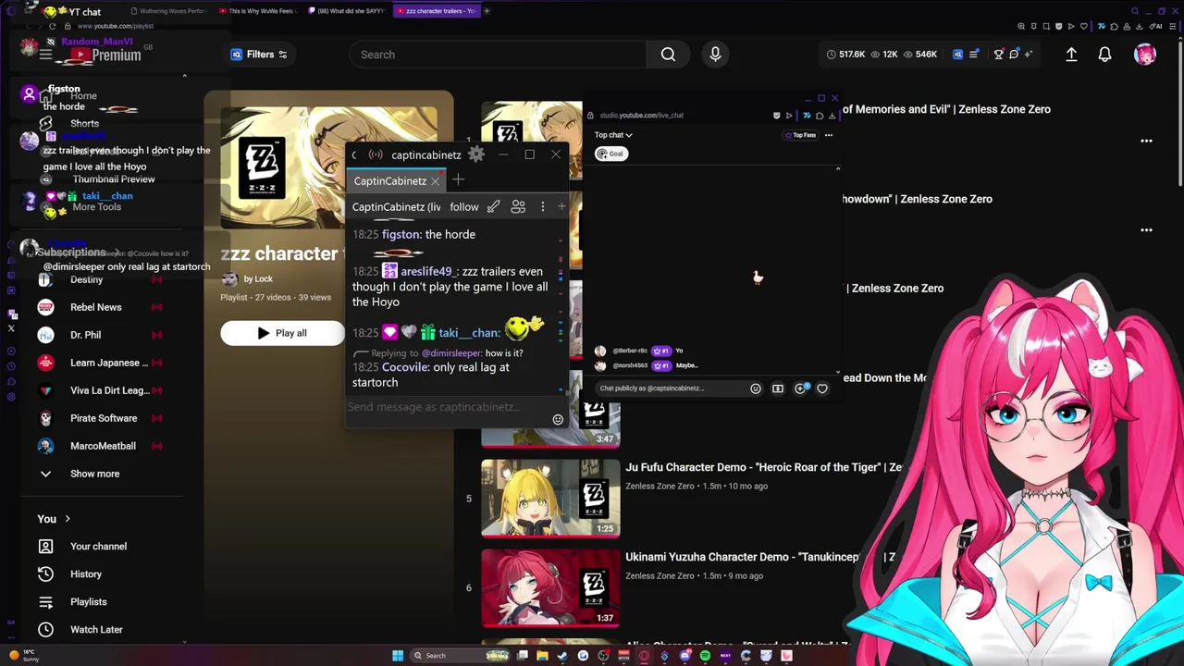The width and height of the screenshot is (1184, 666).
Task: Go back with the chat window's arrow
Action: pyautogui.click(x=354, y=155)
